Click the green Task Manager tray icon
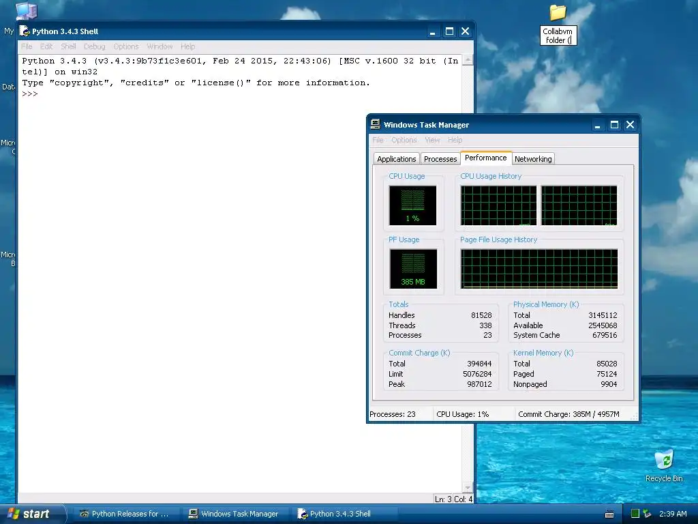The height and width of the screenshot is (524, 698). pyautogui.click(x=635, y=514)
